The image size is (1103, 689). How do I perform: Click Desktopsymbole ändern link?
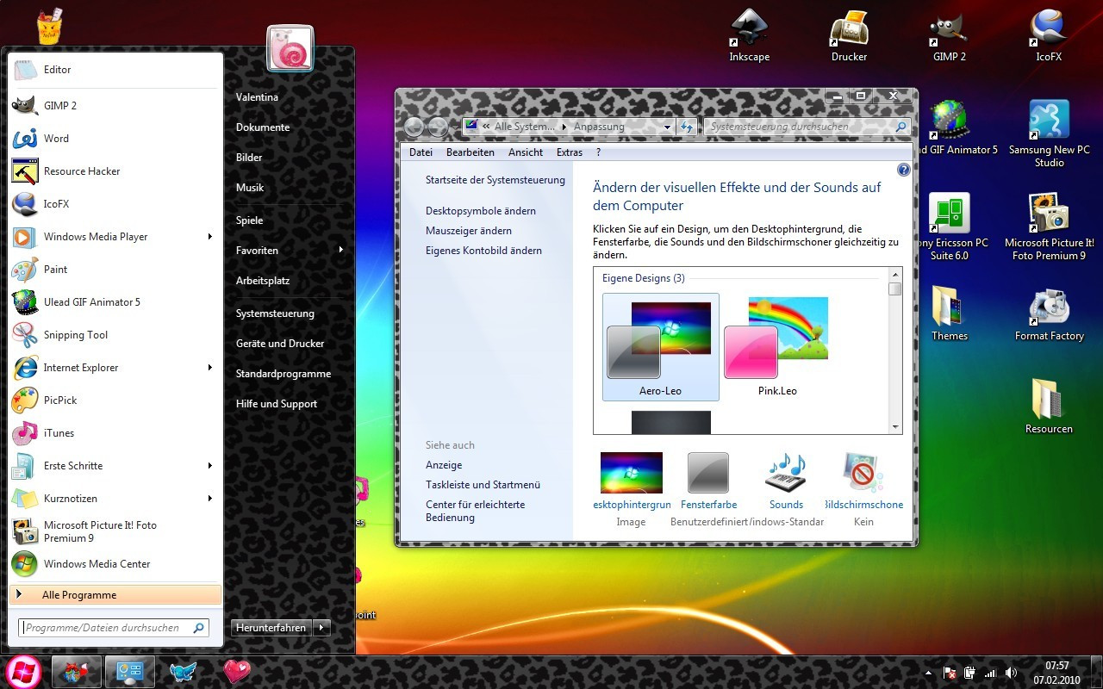(481, 211)
